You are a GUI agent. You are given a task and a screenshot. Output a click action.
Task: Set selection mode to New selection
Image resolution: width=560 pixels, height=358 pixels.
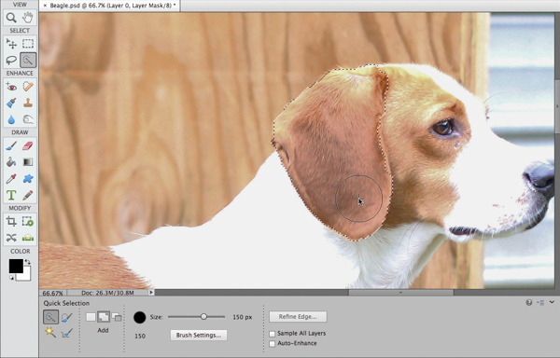(x=91, y=317)
